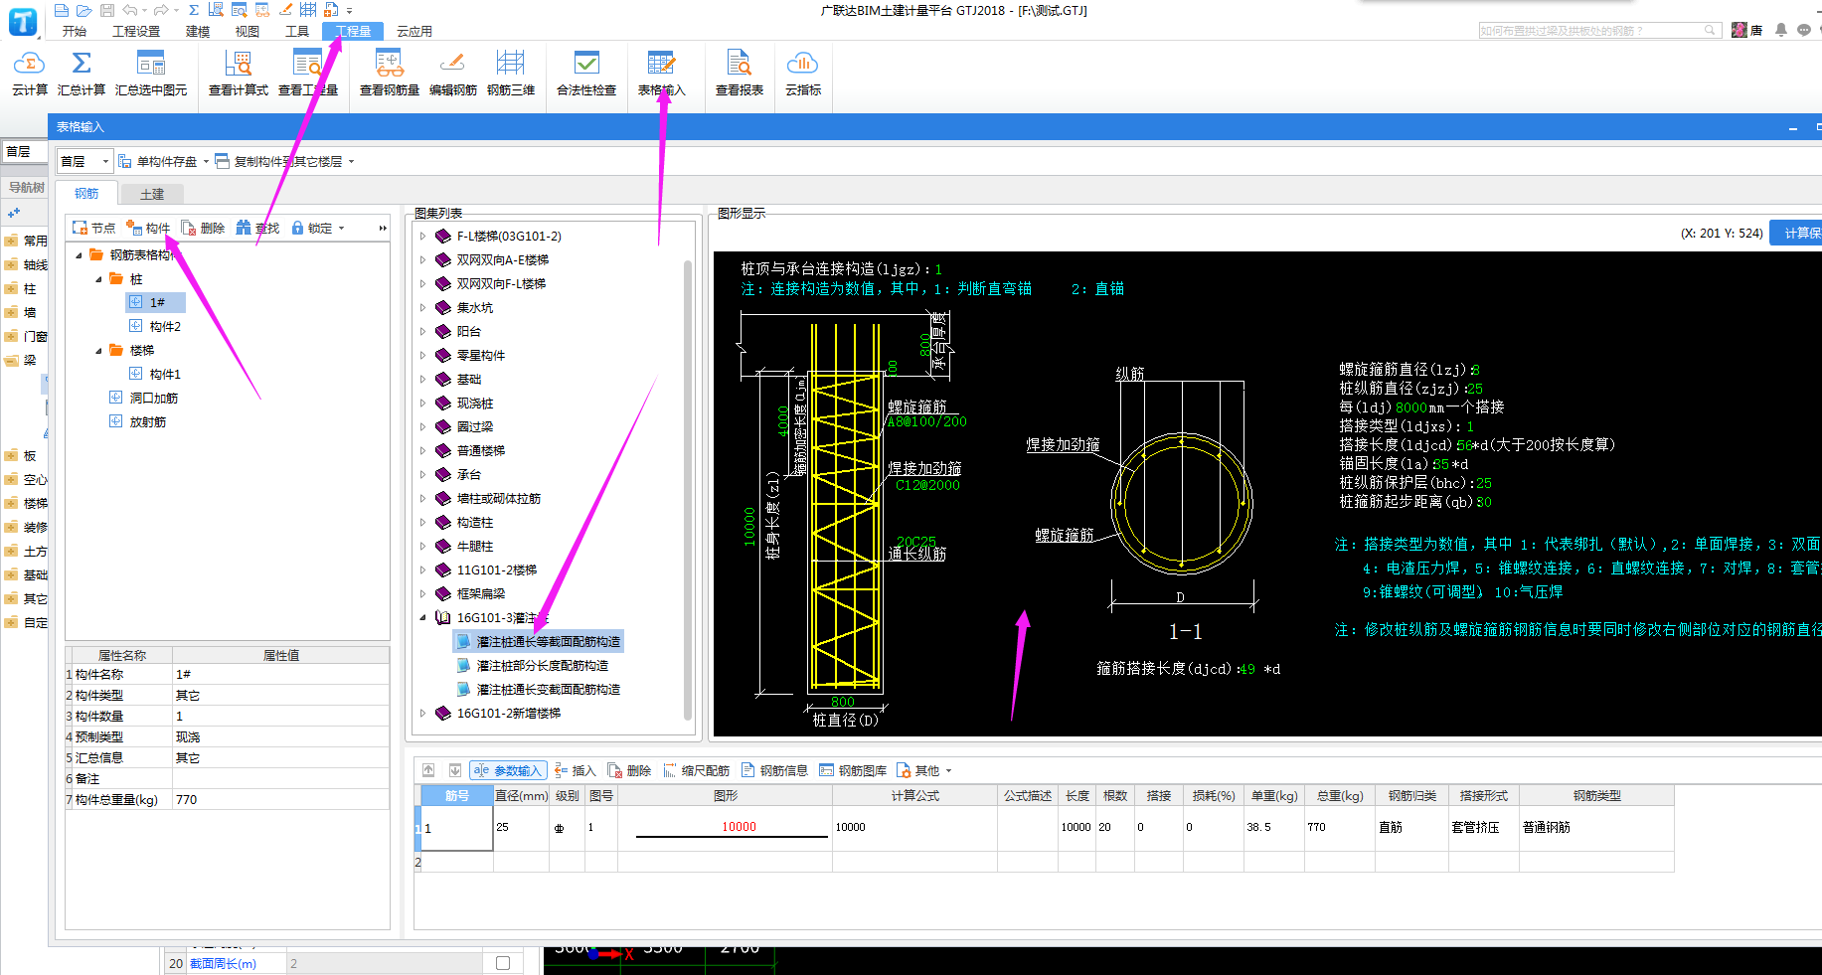Viewport: 1822px width, 975px height.
Task: Open 查看钢筋量 rebar quantity view
Action: (x=389, y=66)
